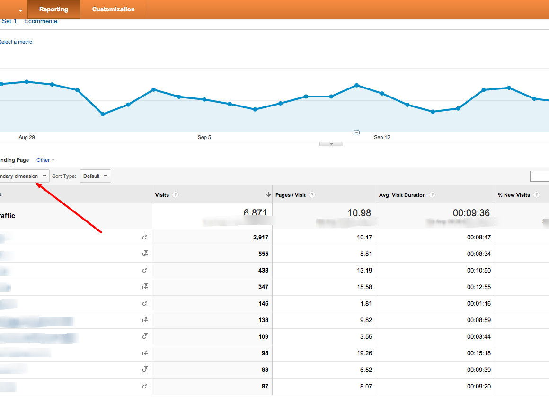The width and height of the screenshot is (549, 414).
Task: Open the Ecommerce metric group link
Action: pos(41,21)
